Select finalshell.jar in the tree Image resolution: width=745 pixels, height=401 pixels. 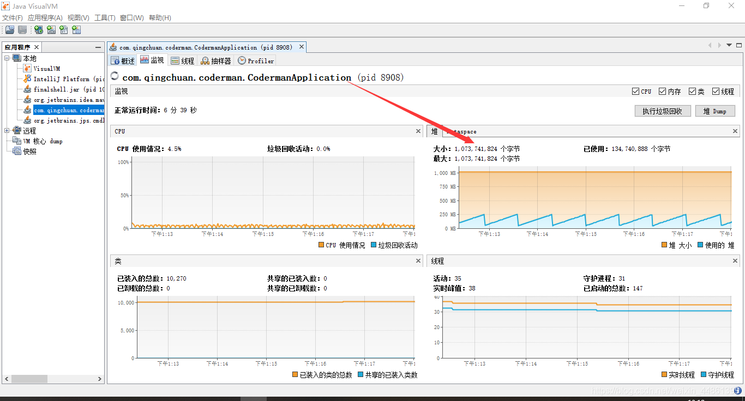[69, 89]
